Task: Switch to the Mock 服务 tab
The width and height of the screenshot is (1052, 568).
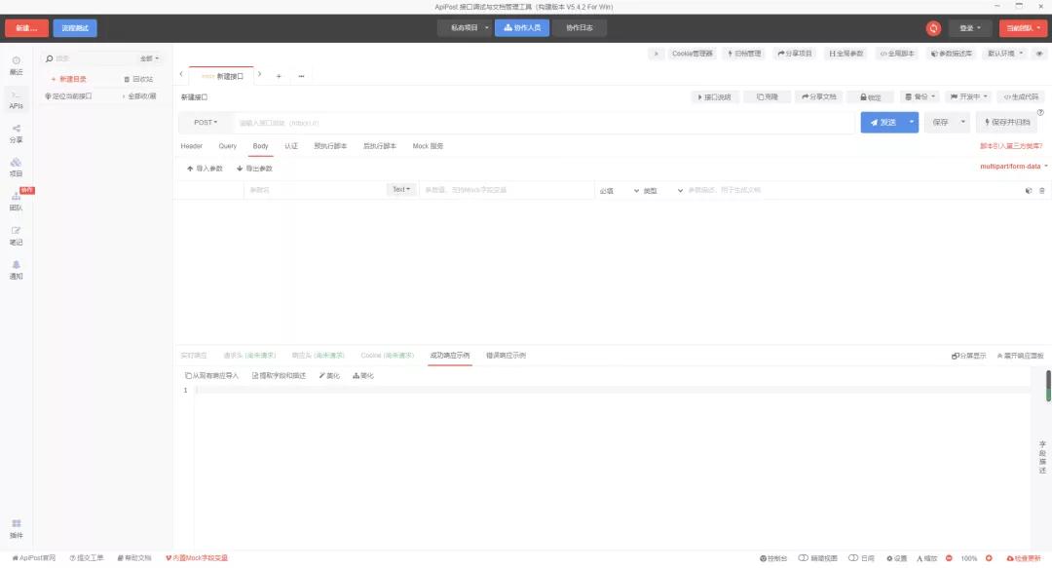Action: coord(428,146)
